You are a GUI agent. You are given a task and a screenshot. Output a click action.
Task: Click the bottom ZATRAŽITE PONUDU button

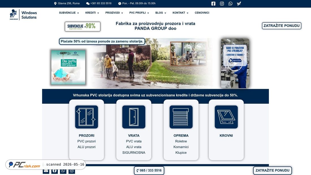tap(272, 170)
